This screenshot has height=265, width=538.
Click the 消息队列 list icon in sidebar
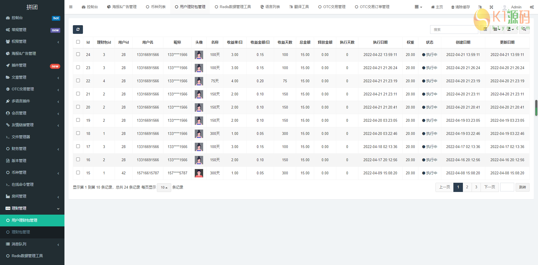(x=8, y=244)
